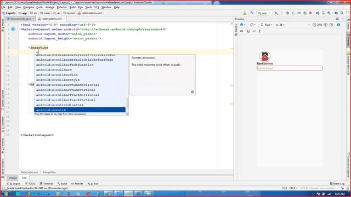Click the horizontal arrows icon in preview toolbar
Image resolution: width=351 pixels, height=197 pixels.
coord(254,31)
